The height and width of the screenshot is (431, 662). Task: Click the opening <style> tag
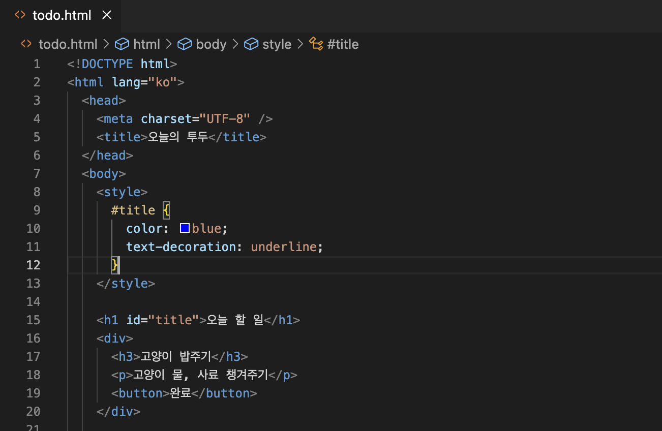pyautogui.click(x=122, y=192)
